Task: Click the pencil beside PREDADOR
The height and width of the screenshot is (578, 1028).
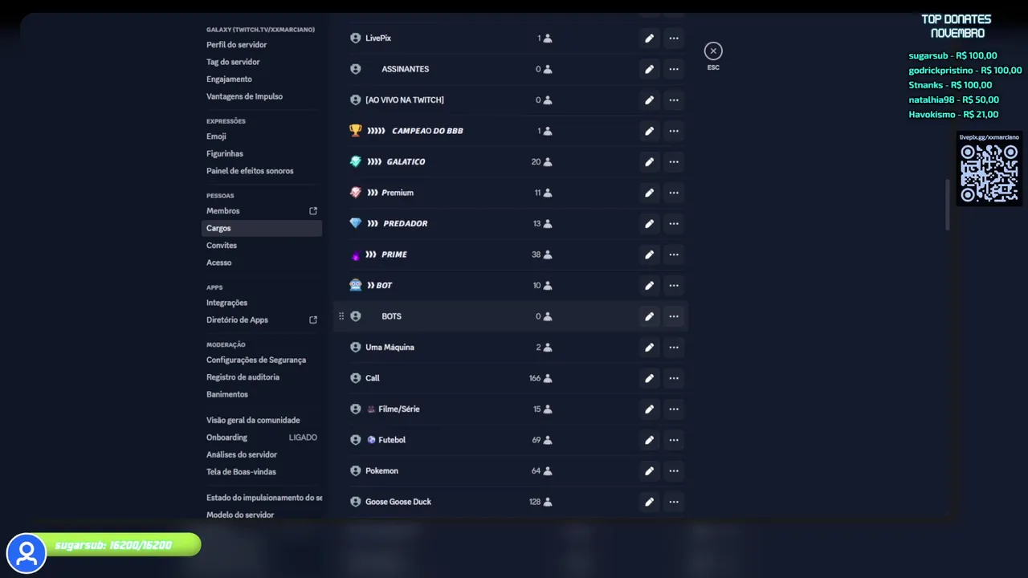Action: [x=649, y=224]
